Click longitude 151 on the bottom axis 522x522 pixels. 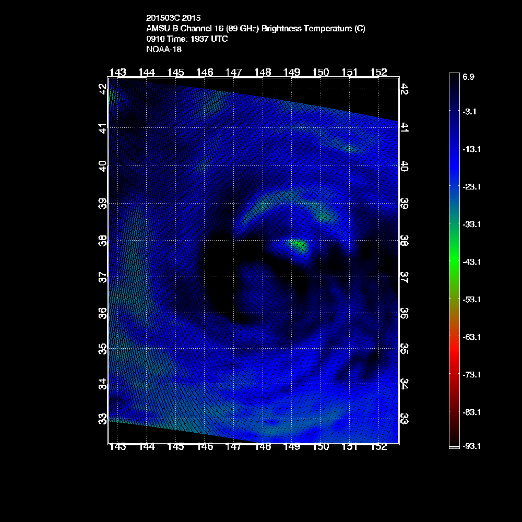(x=350, y=447)
